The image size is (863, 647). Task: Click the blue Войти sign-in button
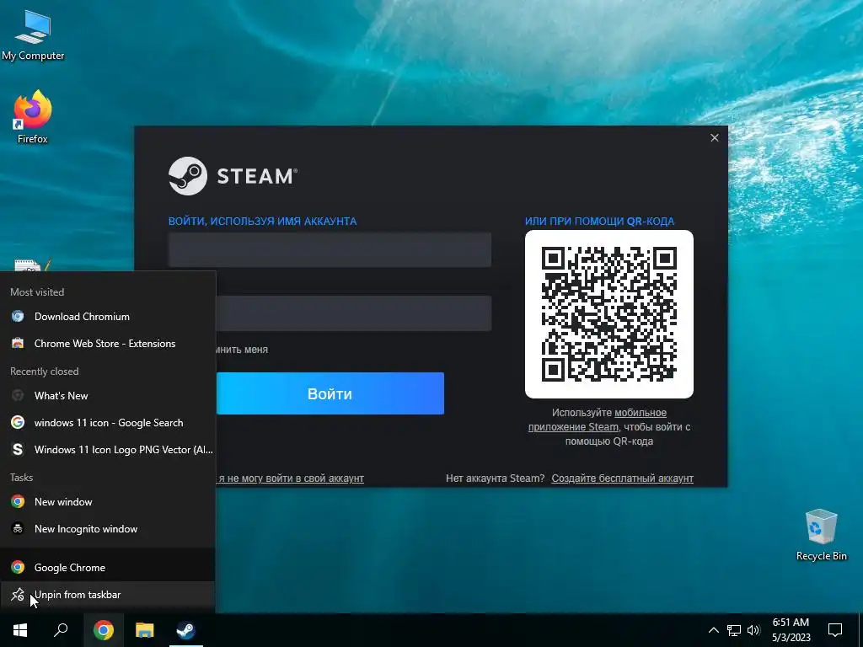pyautogui.click(x=330, y=393)
